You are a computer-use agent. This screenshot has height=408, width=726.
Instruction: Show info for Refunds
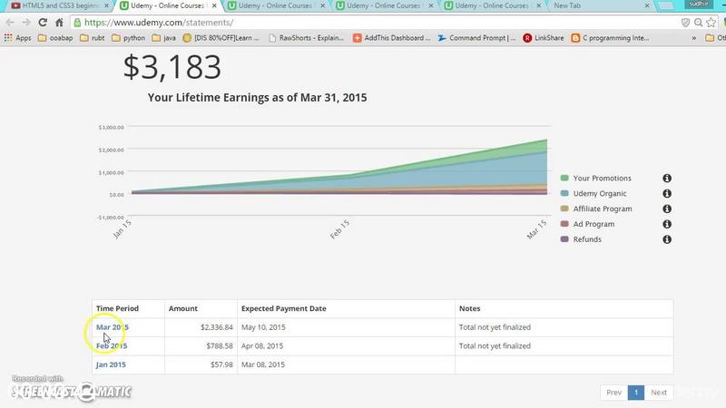coord(667,239)
